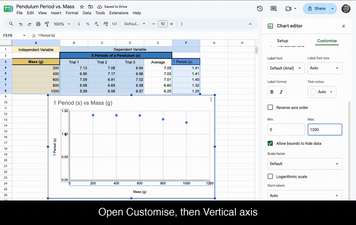
Task: Select the Mass (g) header cell
Action: [36, 62]
